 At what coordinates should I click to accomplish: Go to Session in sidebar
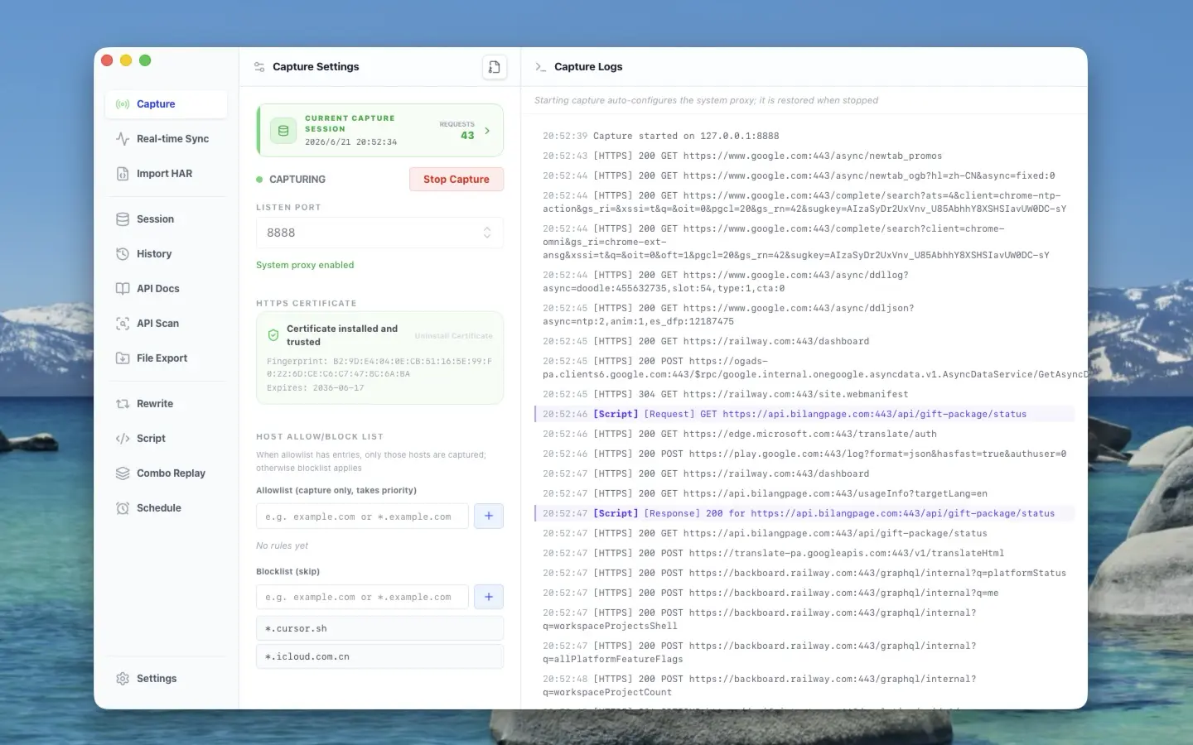(166, 219)
